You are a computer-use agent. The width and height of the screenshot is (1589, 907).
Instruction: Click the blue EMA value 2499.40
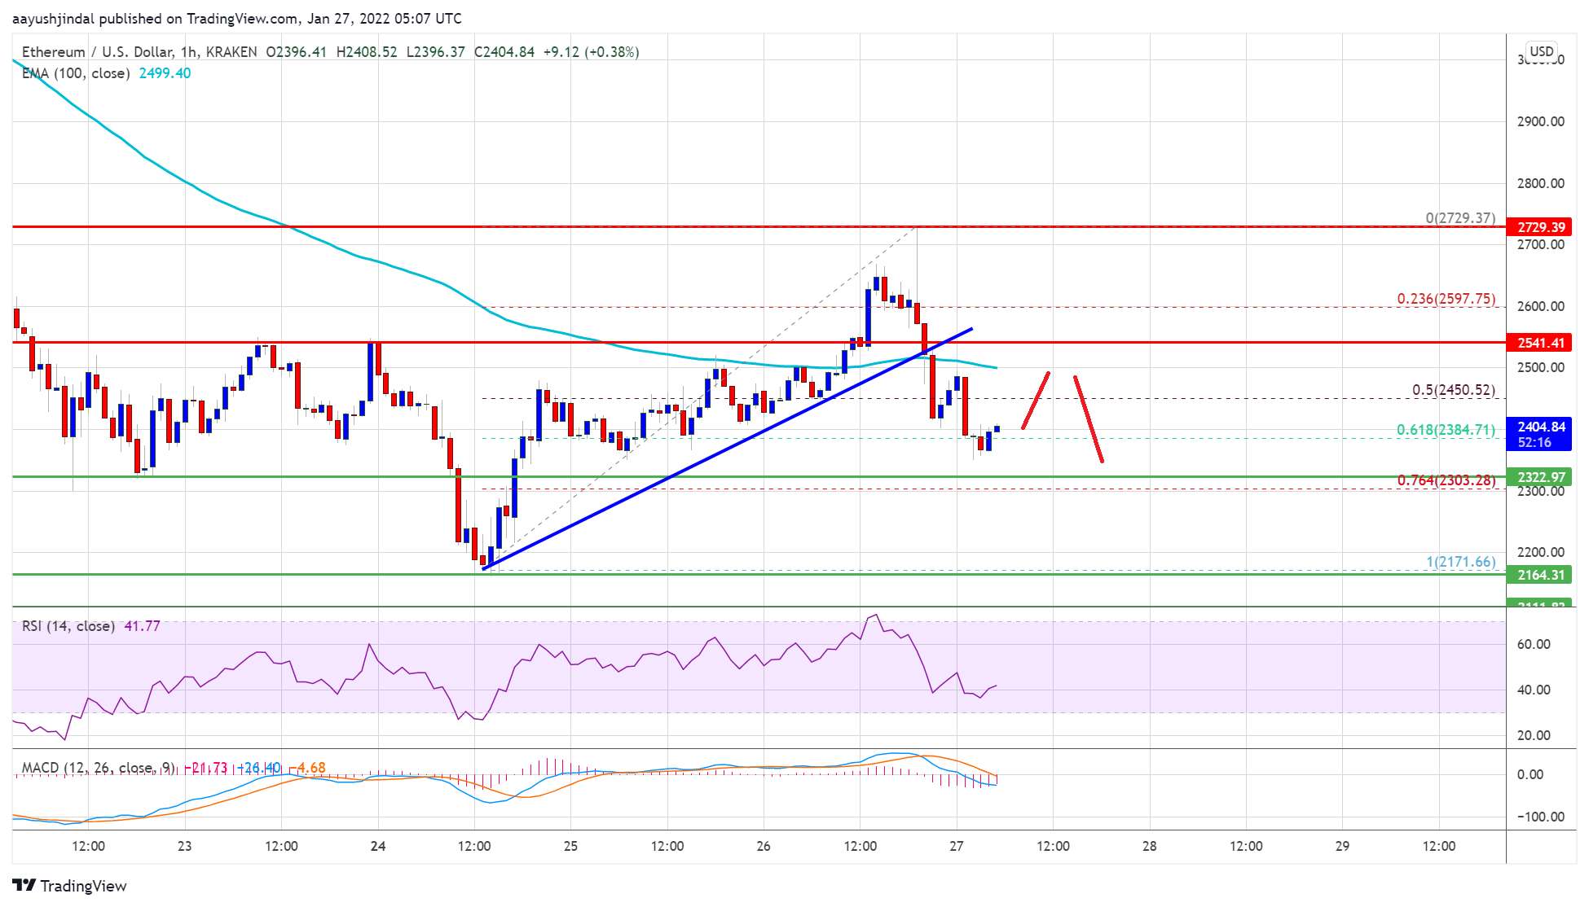[x=165, y=73]
